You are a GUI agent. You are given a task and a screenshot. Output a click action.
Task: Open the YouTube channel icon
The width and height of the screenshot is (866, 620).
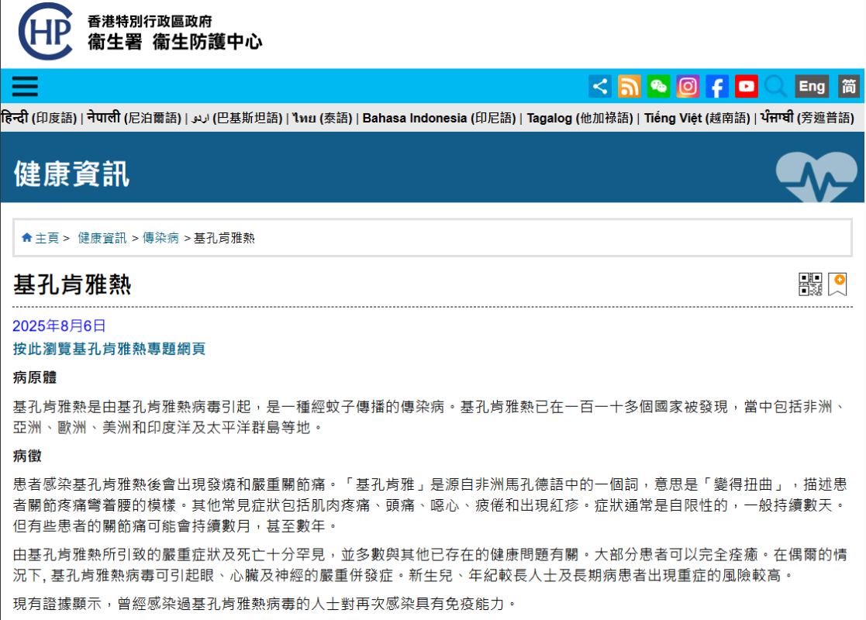click(747, 86)
